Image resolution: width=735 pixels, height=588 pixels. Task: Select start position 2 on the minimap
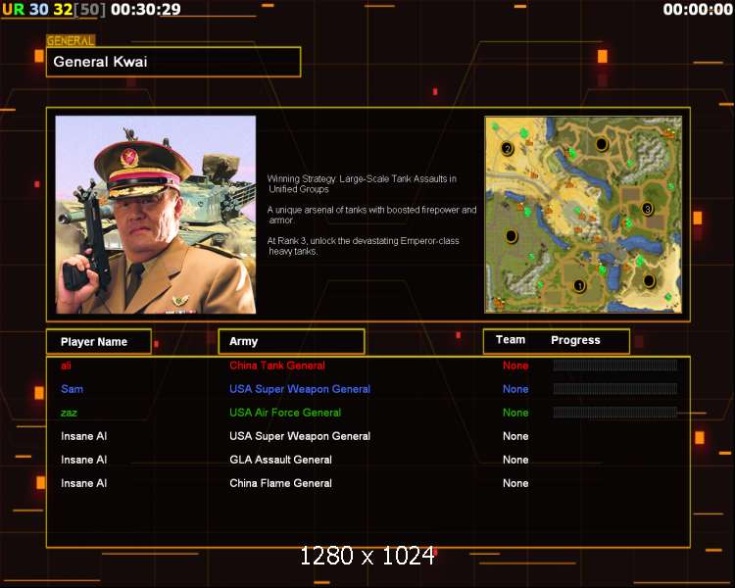coord(507,149)
